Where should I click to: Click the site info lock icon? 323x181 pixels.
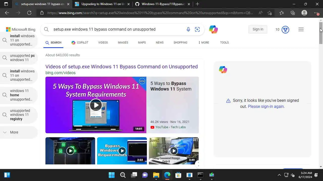pyautogui.click(x=42, y=13)
